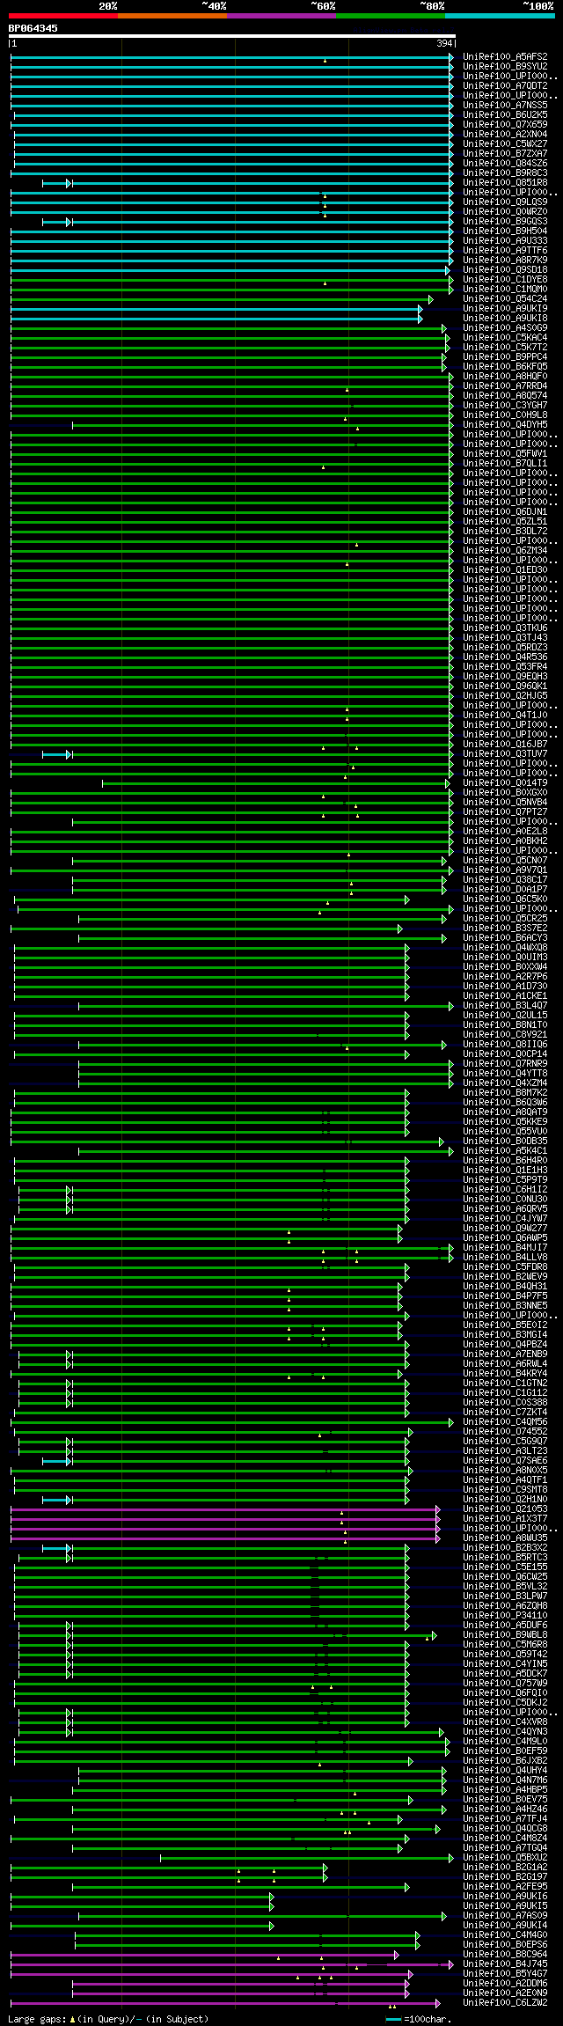Select hit UniRef100_Q5BXU2

coord(505,1857)
